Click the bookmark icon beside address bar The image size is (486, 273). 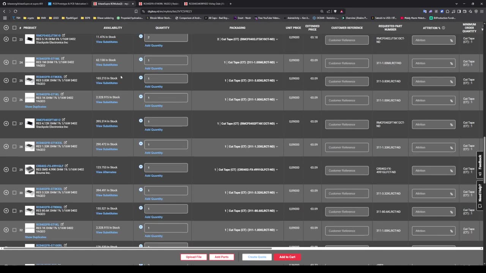pos(136,11)
